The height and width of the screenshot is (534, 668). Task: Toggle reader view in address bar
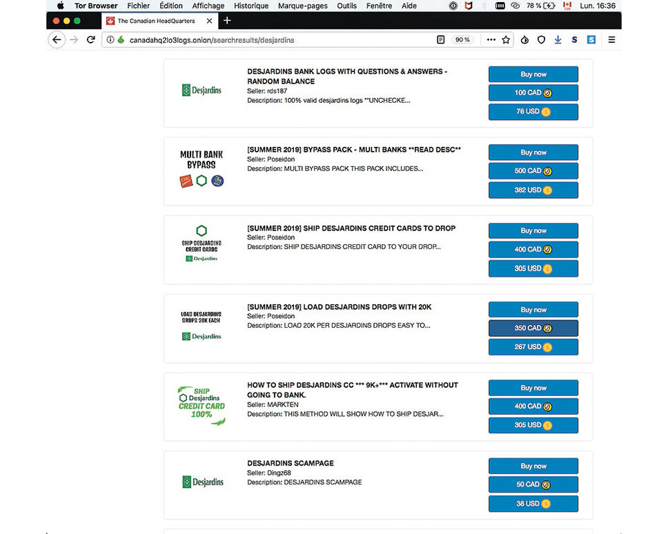click(441, 39)
